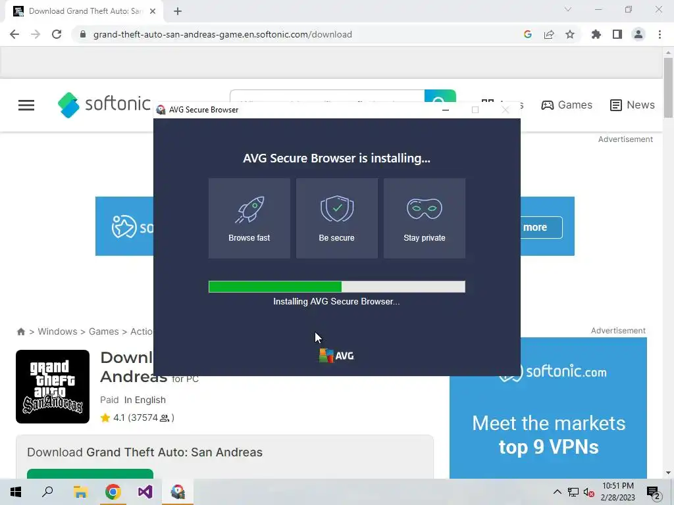Click the green download button
The width and height of the screenshot is (674, 505).
90,473
